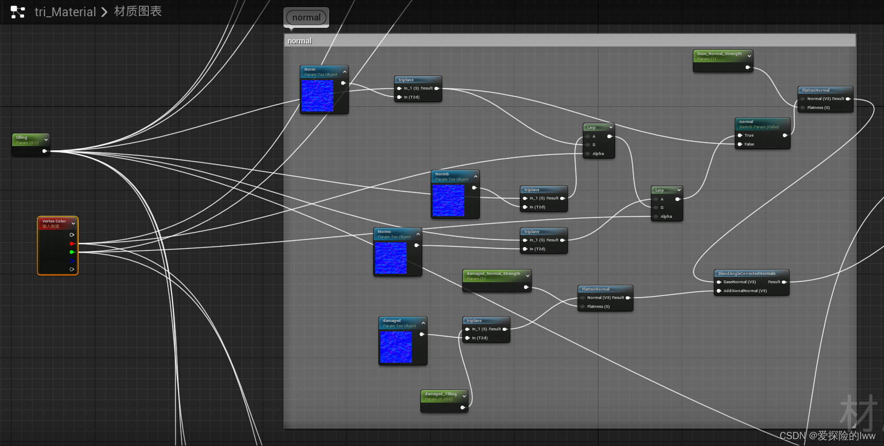Collapse the Normc texture object node
Image resolution: width=884 pixels, height=446 pixels.
[x=418, y=234]
